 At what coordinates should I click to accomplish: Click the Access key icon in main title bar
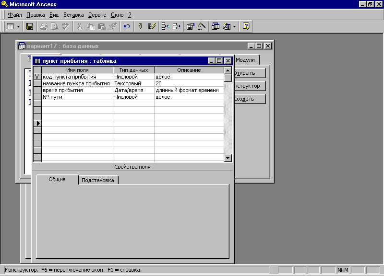tap(4, 4)
